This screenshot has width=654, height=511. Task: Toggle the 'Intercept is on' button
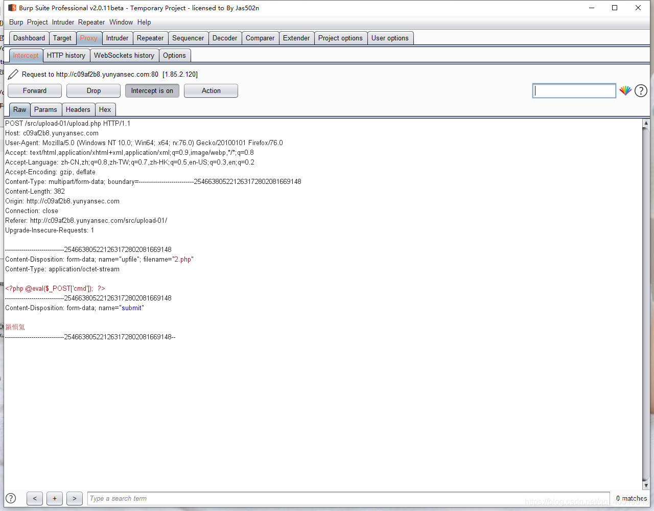click(152, 91)
